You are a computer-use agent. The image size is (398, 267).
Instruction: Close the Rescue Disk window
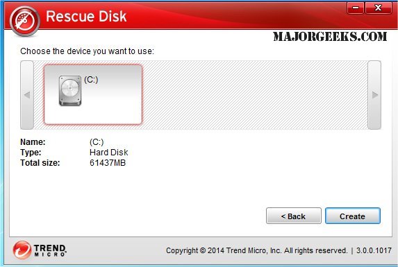[378, 8]
